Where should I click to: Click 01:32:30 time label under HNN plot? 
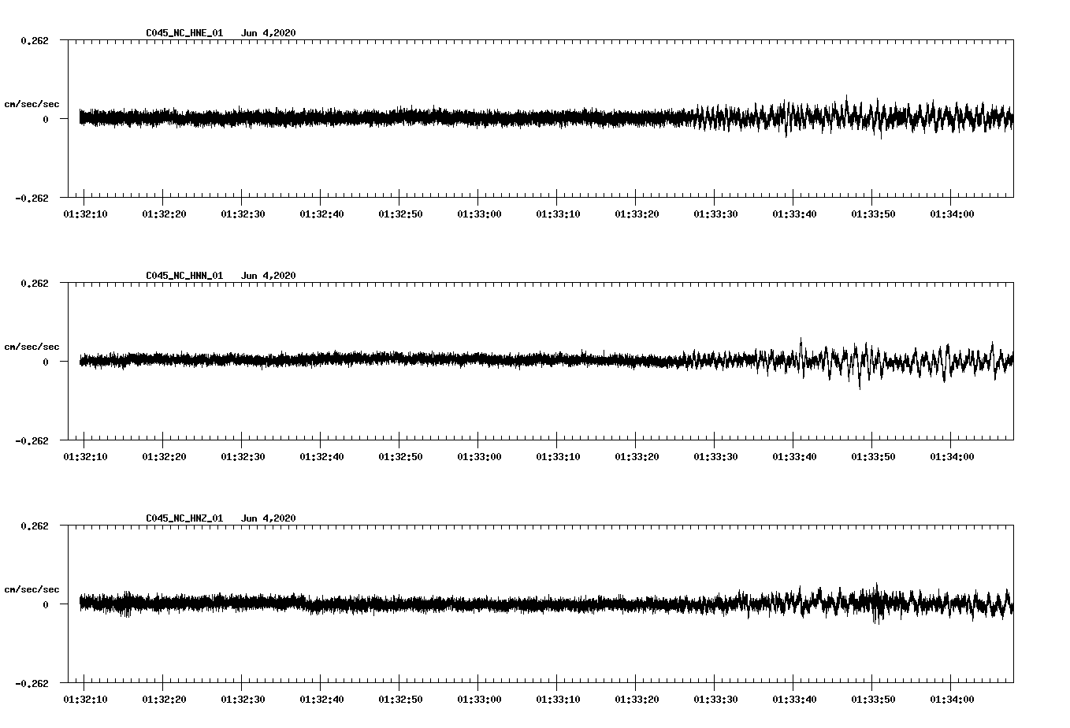pos(243,457)
